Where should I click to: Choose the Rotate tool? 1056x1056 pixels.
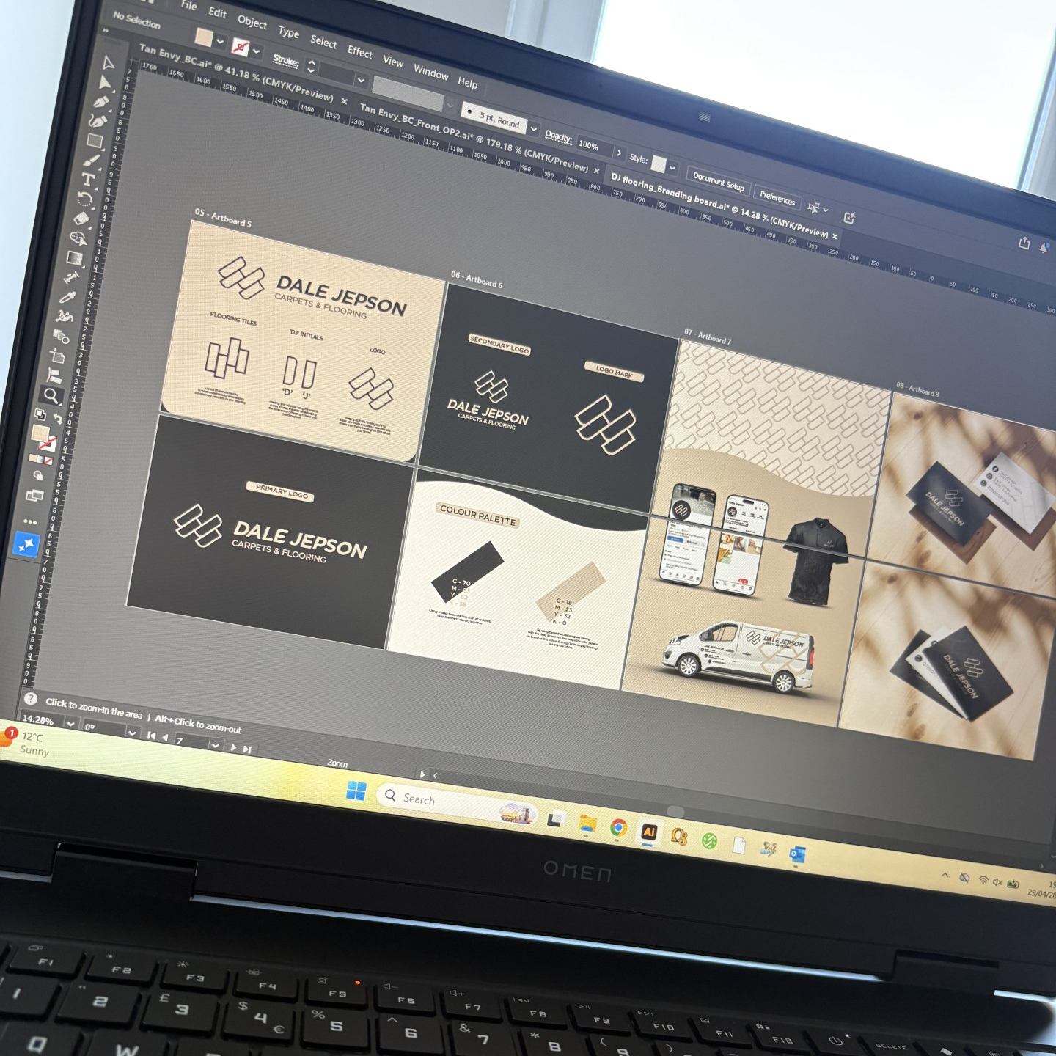point(84,199)
